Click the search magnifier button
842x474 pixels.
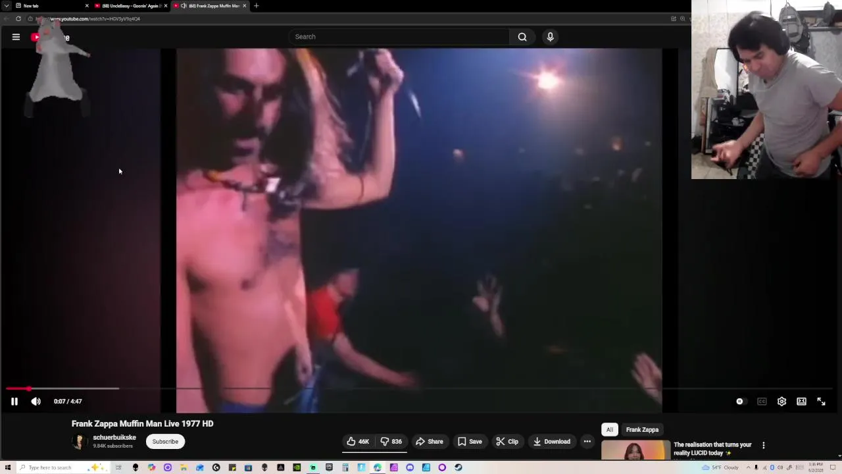click(522, 37)
